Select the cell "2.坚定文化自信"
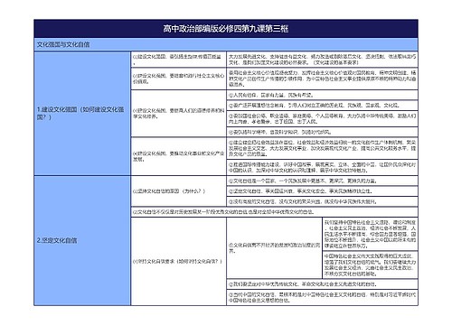452x325 pixels. pyautogui.click(x=82, y=241)
